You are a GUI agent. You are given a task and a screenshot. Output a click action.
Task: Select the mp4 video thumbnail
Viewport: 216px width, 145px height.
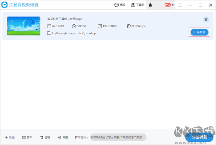[x=24, y=26]
